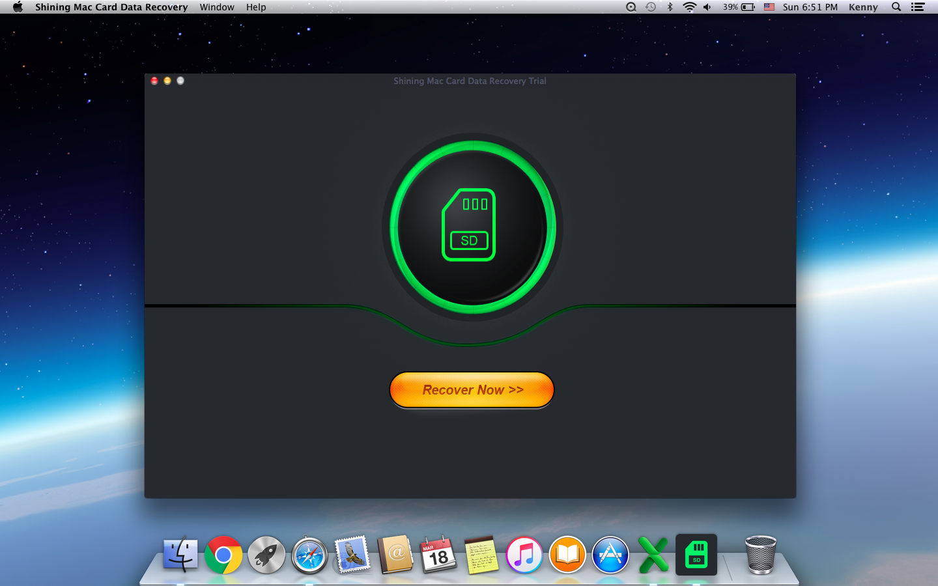Open the Kenny user menu
Screen dimensions: 938x586
pyautogui.click(x=863, y=7)
